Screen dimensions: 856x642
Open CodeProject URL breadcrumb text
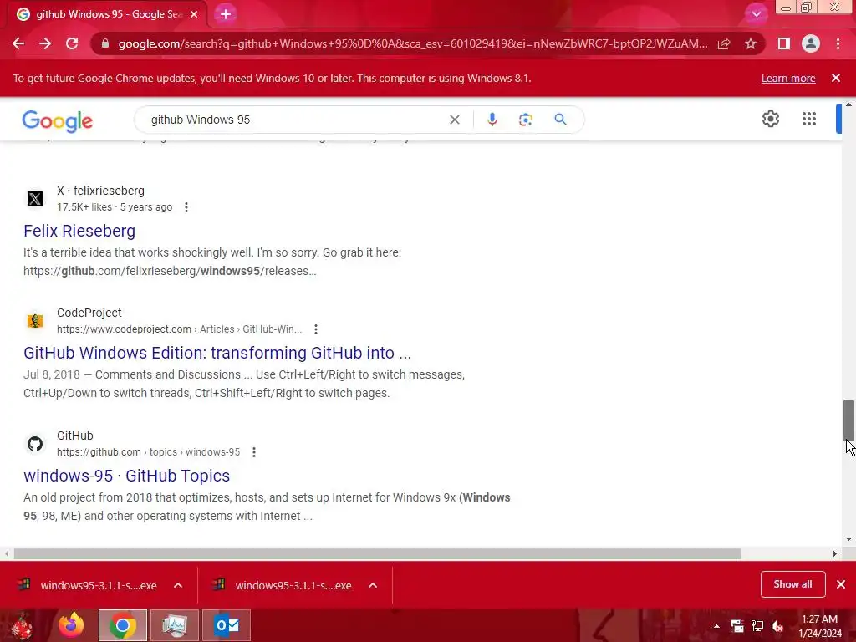(x=179, y=329)
